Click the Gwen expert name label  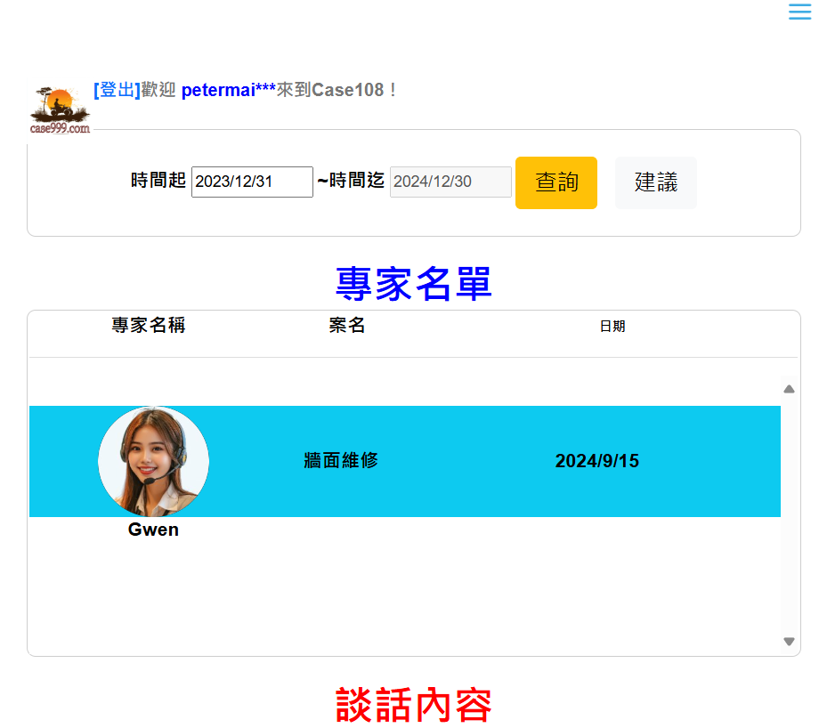point(153,530)
